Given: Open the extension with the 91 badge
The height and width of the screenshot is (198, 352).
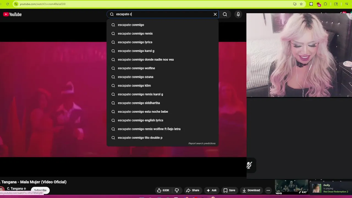Looking at the screenshot, I should 318,4.
